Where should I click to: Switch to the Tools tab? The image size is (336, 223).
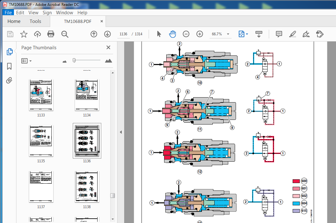(x=35, y=21)
